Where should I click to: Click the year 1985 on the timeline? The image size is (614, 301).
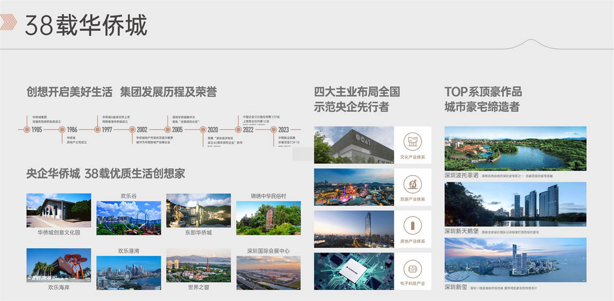point(37,130)
